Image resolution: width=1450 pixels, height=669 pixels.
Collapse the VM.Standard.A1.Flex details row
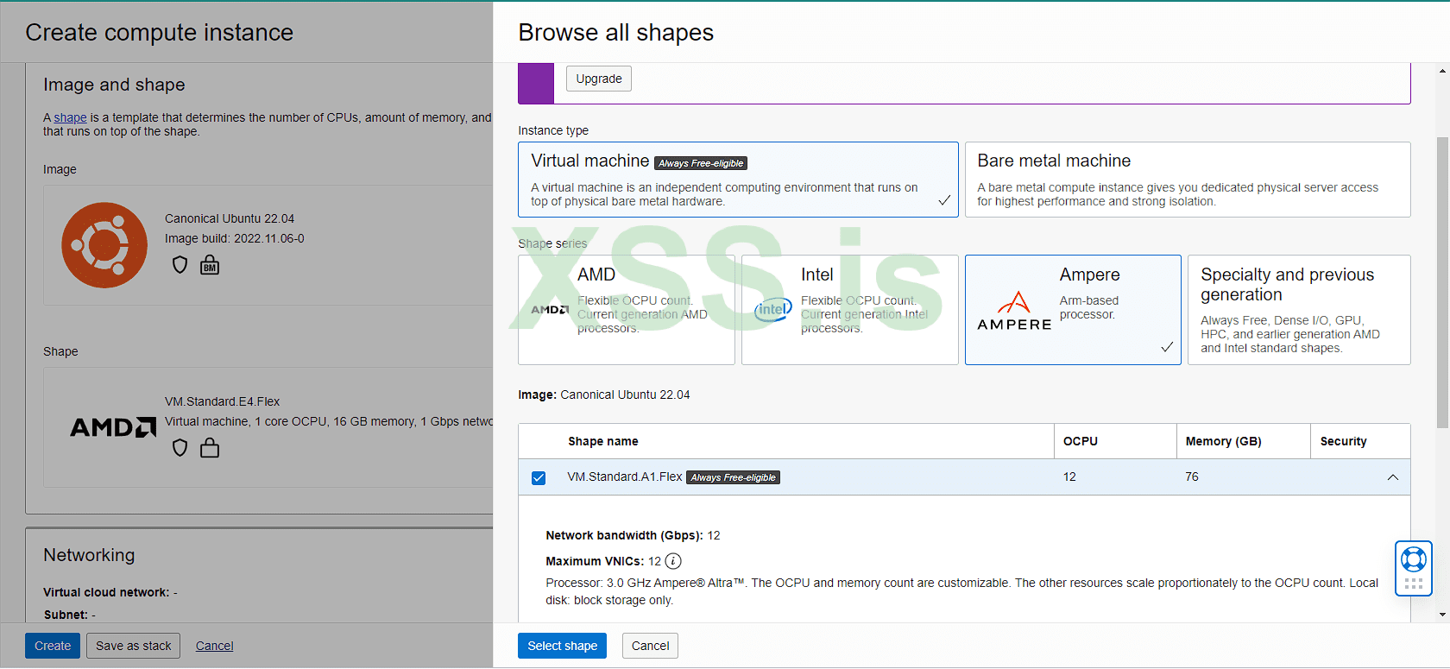(x=1393, y=477)
